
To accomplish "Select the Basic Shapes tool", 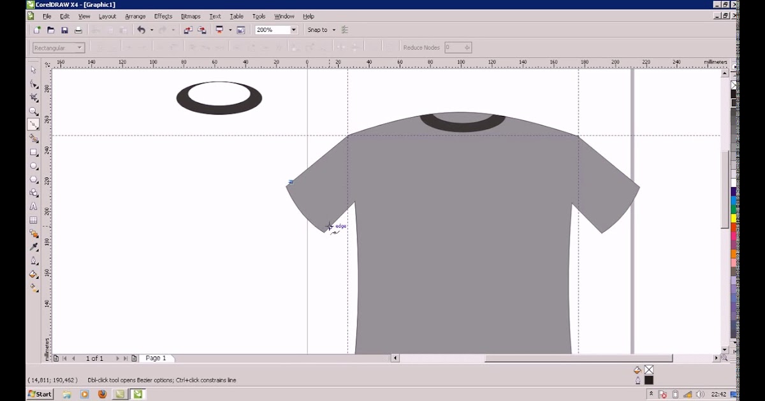I will point(34,193).
